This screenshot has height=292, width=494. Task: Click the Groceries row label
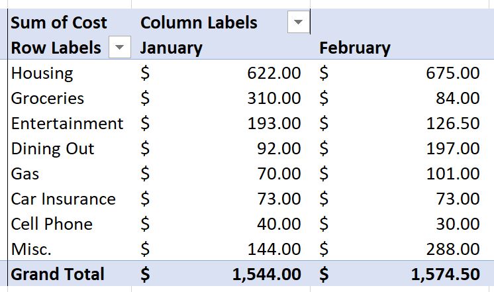pos(48,98)
